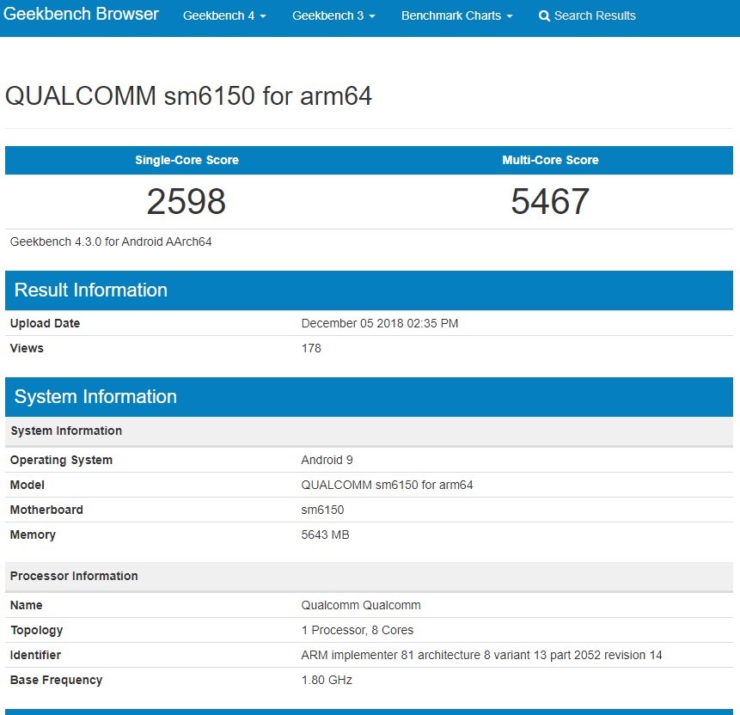The height and width of the screenshot is (715, 740).
Task: Select the memory value 5643 MB
Action: (325, 535)
